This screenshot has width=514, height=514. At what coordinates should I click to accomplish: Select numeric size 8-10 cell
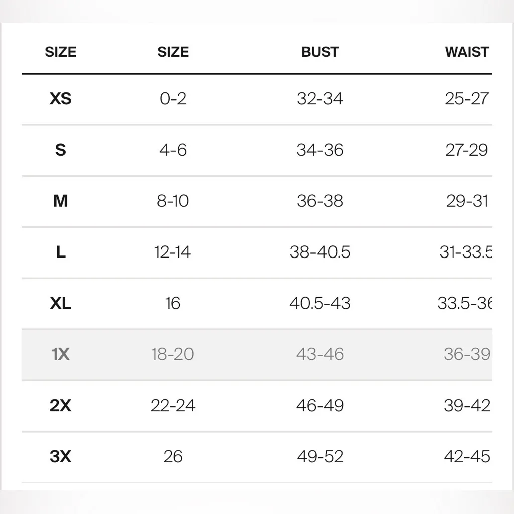coord(173,201)
